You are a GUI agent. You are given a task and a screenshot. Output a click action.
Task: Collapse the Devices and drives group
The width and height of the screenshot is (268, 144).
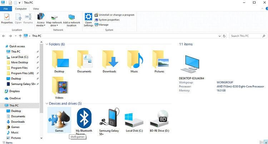[47, 103]
